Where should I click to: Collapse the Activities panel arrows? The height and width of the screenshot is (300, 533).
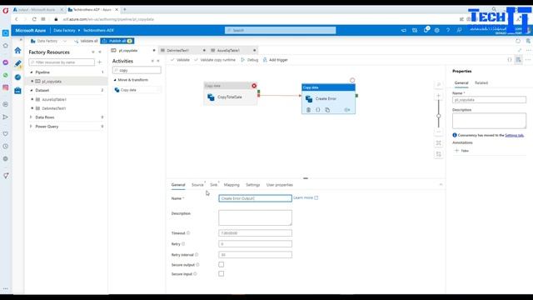tap(158, 61)
